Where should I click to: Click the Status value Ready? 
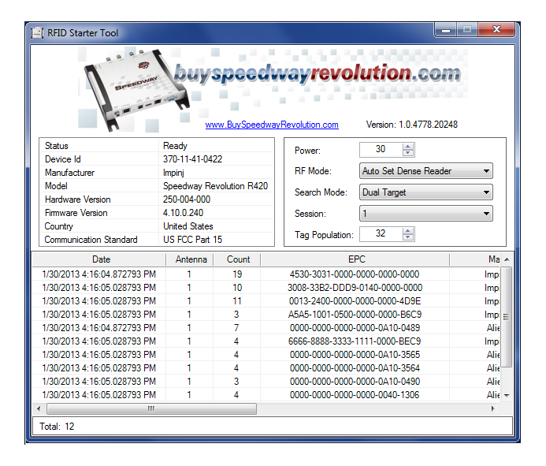[175, 146]
